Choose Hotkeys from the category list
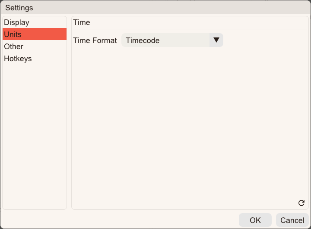 tap(35, 59)
